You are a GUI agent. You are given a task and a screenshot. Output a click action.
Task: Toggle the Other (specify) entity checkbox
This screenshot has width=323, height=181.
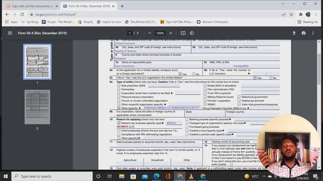pyautogui.click(x=119, y=108)
